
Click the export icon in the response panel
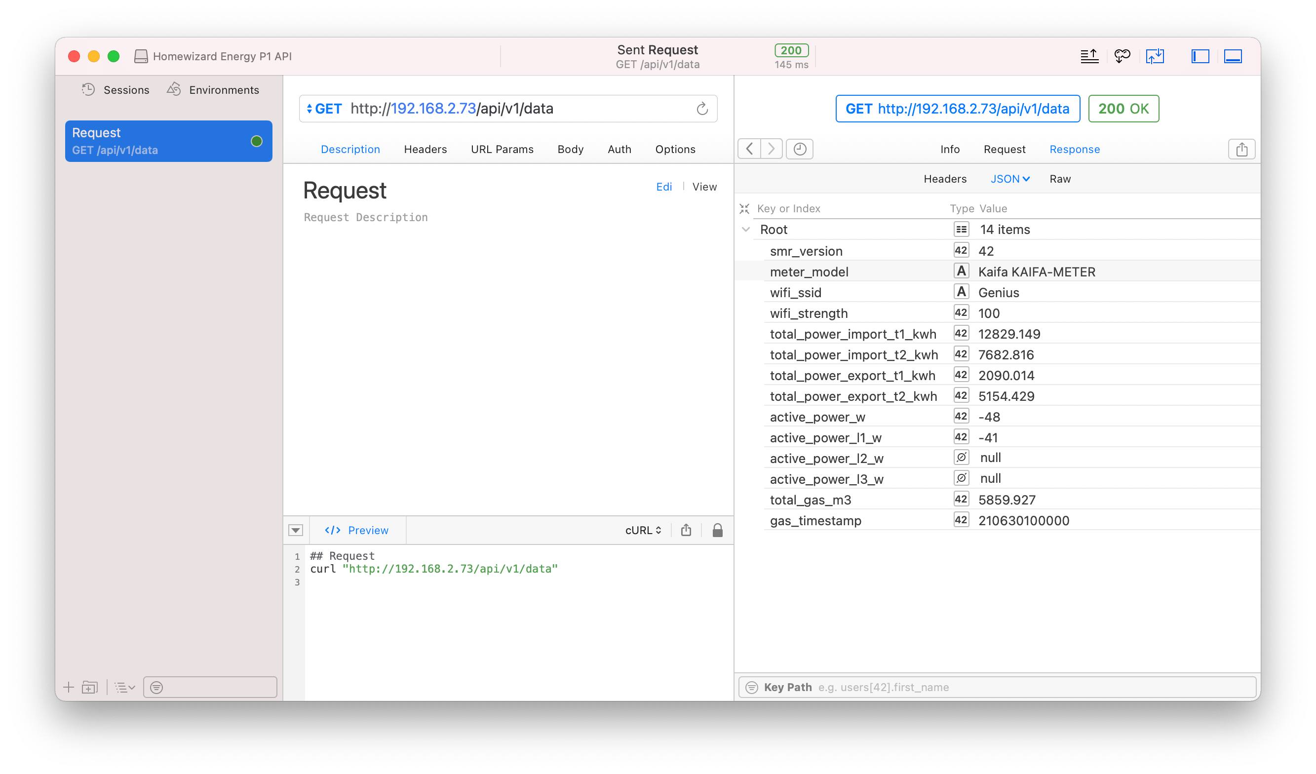point(1241,150)
